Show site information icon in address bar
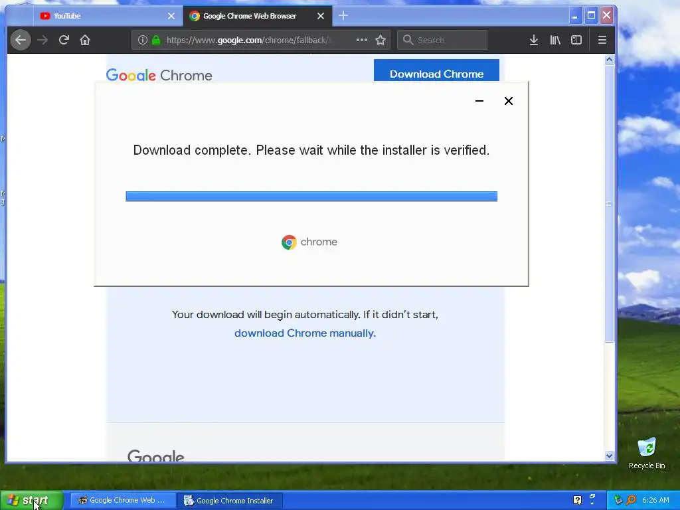The height and width of the screenshot is (510, 680). [143, 40]
